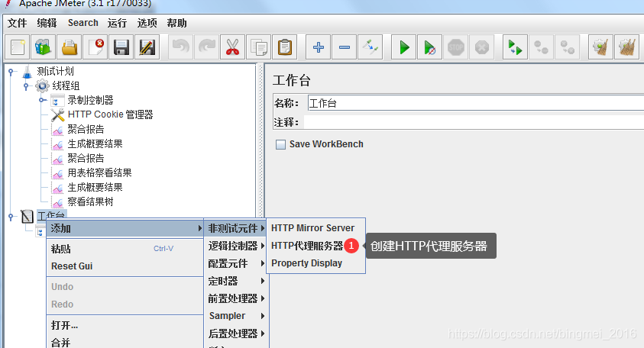The image size is (644, 348).
Task: Select 录制控制器 tree item
Action: click(x=90, y=100)
